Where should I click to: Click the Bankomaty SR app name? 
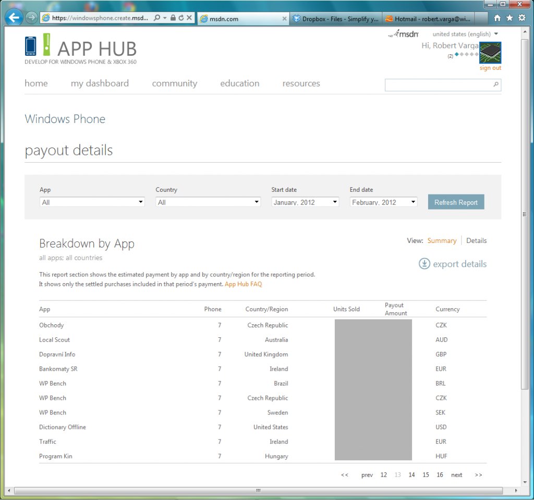click(58, 369)
